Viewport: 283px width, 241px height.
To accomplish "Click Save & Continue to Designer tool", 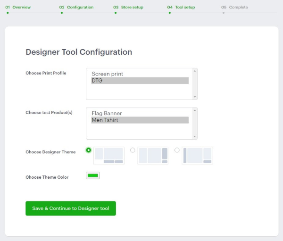I will click(x=71, y=208).
